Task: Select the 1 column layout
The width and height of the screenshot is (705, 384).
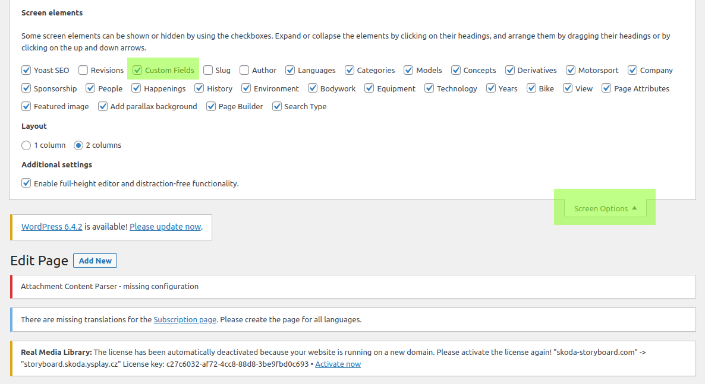Action: click(26, 145)
